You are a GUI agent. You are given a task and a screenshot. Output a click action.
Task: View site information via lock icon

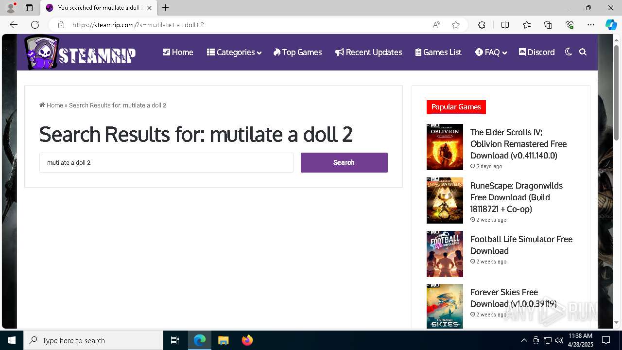click(x=61, y=25)
